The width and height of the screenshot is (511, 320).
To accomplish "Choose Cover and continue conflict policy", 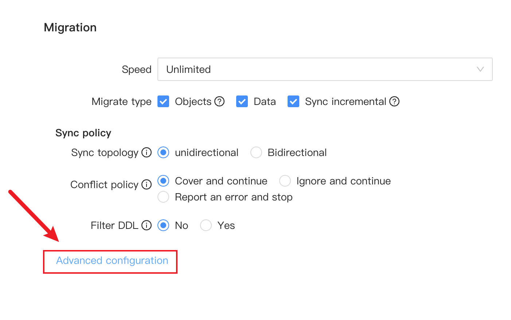I will click(163, 181).
